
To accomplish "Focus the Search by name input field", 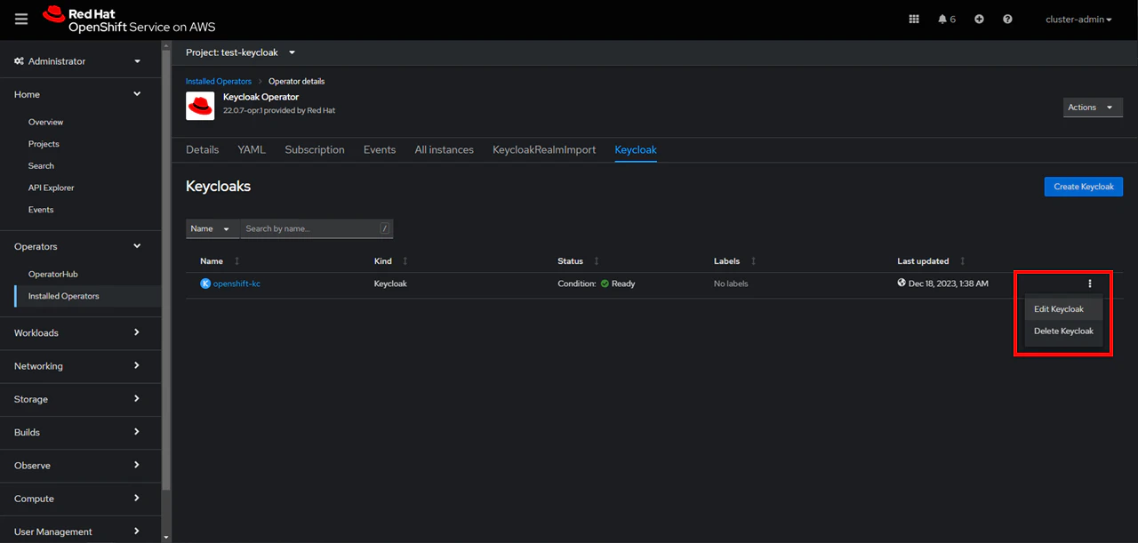I will pyautogui.click(x=317, y=228).
